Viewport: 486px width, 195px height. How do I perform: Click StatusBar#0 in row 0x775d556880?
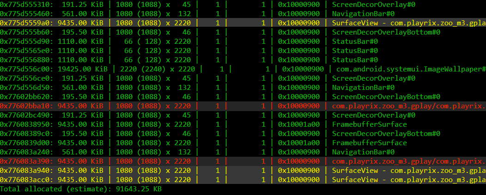point(355,60)
